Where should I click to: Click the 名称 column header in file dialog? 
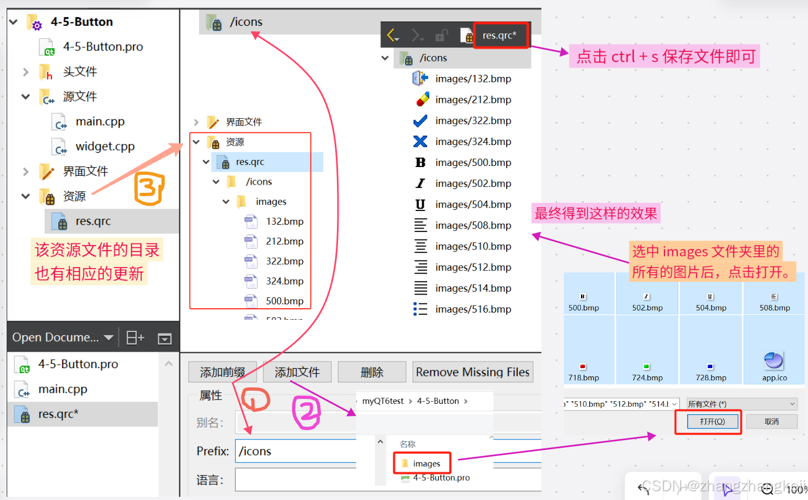tap(408, 444)
